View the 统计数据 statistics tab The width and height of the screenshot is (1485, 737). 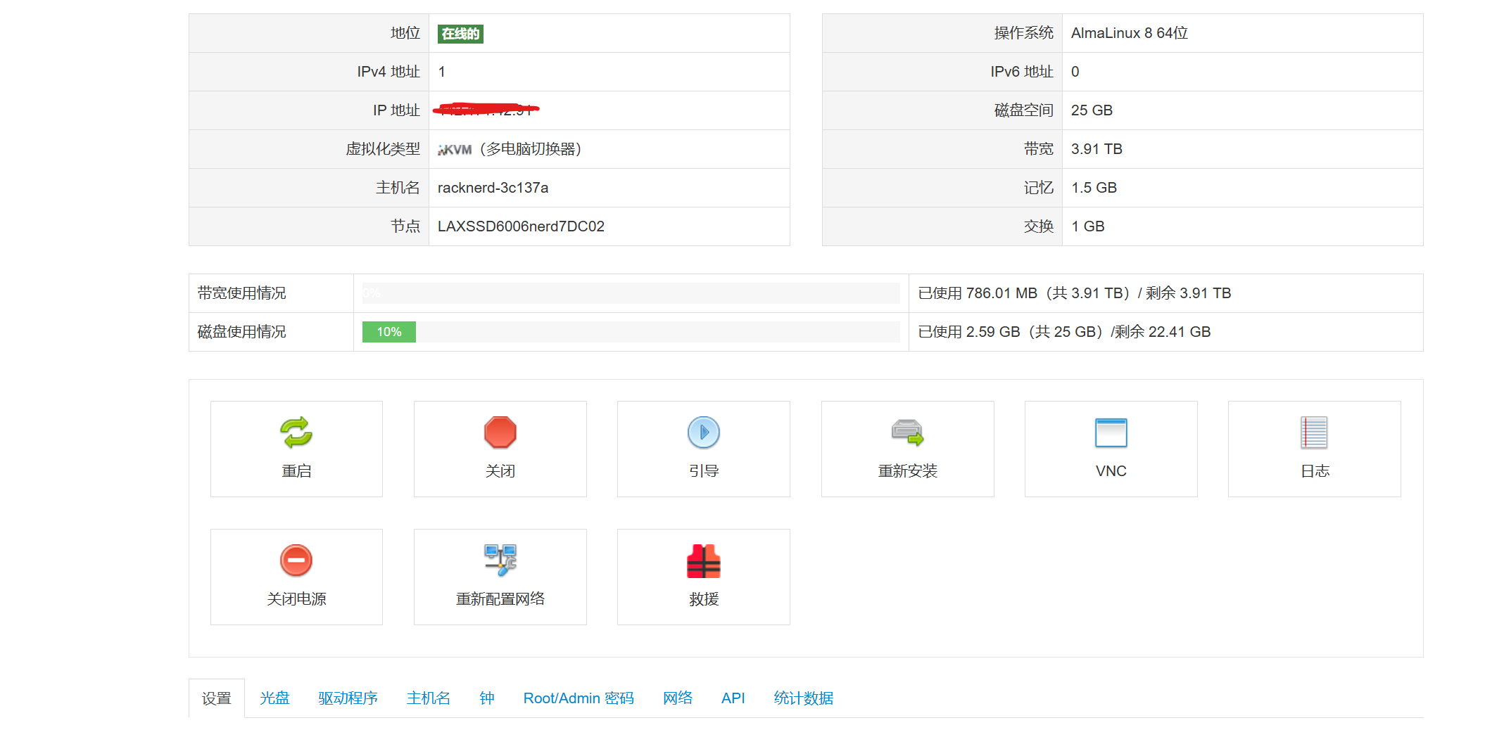(x=803, y=698)
